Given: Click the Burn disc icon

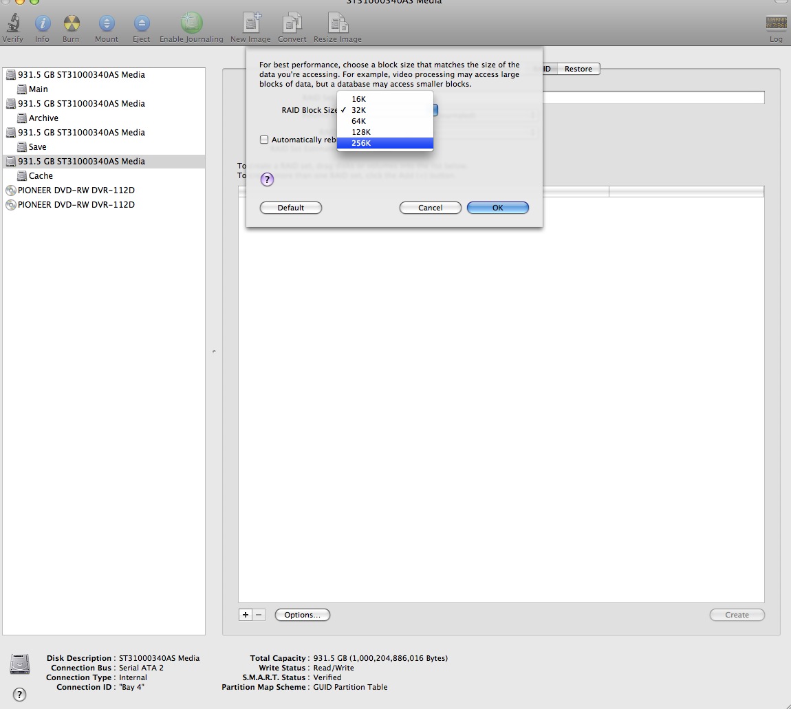Looking at the screenshot, I should (x=71, y=23).
